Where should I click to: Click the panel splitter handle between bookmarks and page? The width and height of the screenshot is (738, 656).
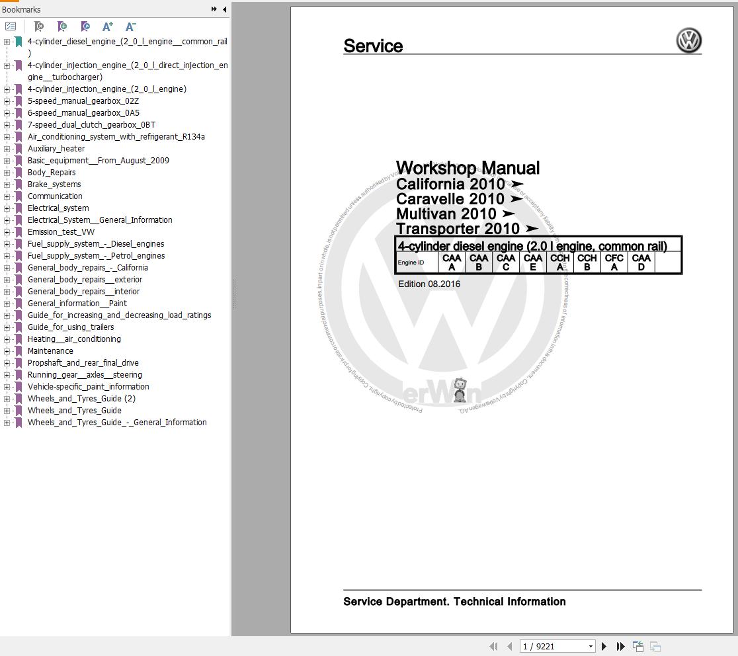234,294
